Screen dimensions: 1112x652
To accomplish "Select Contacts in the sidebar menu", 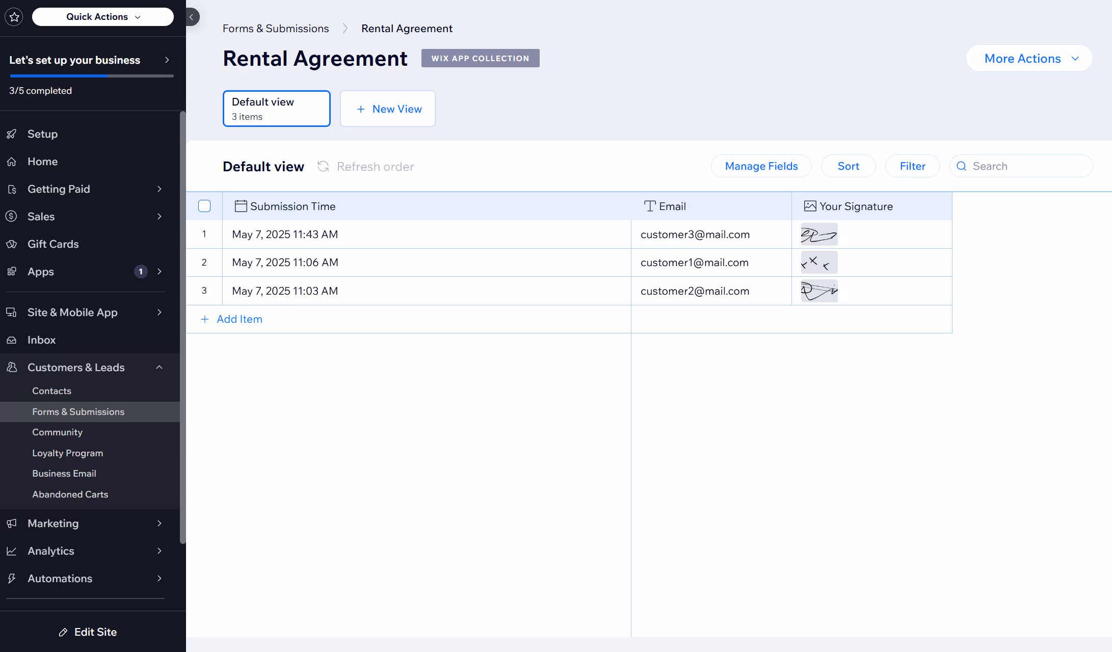I will click(x=51, y=390).
